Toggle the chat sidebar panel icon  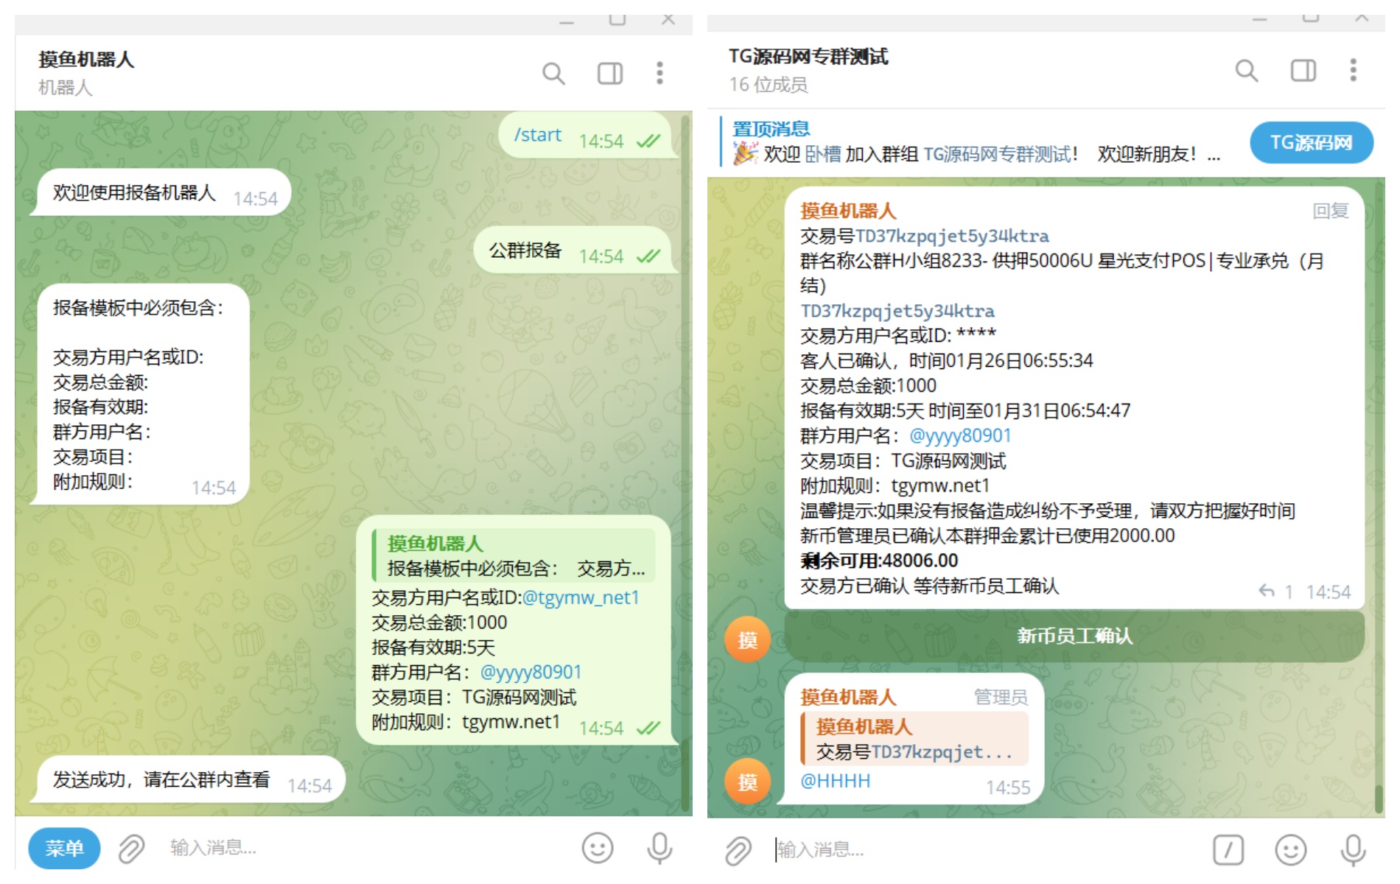pyautogui.click(x=609, y=74)
